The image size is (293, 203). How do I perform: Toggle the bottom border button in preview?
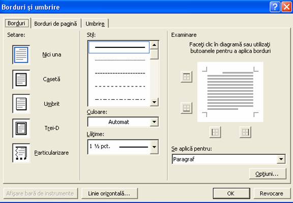tap(187, 108)
